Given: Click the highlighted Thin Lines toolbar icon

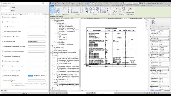Looking at the screenshot, I should (88, 3).
